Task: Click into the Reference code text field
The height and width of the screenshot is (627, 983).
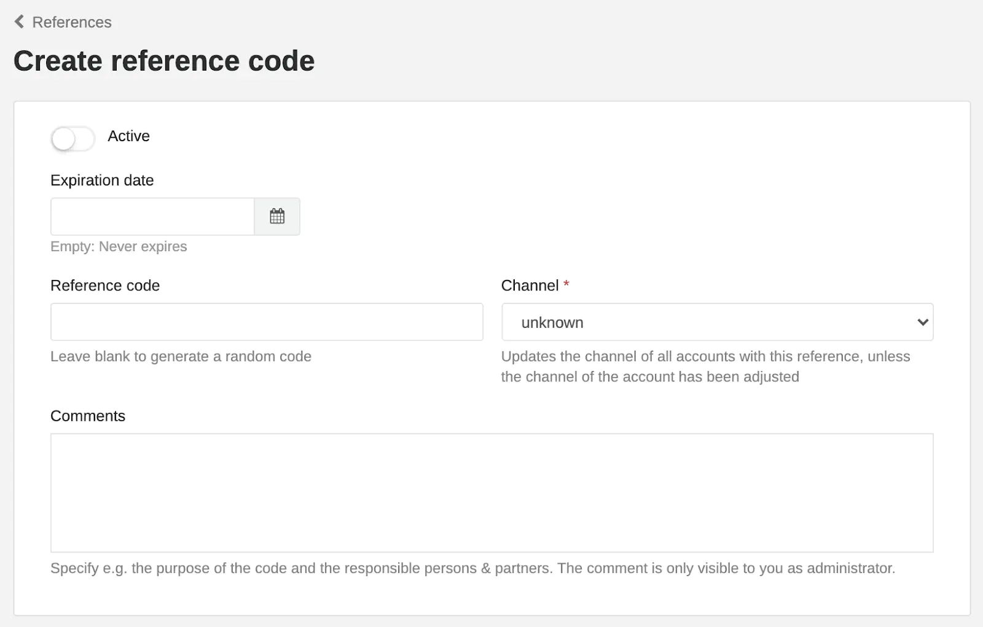Action: 267,322
